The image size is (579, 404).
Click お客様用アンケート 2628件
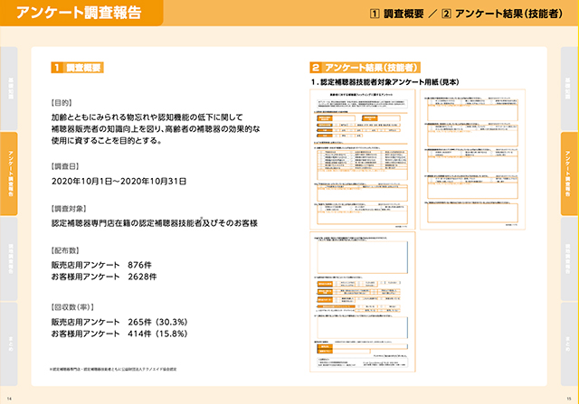(104, 277)
